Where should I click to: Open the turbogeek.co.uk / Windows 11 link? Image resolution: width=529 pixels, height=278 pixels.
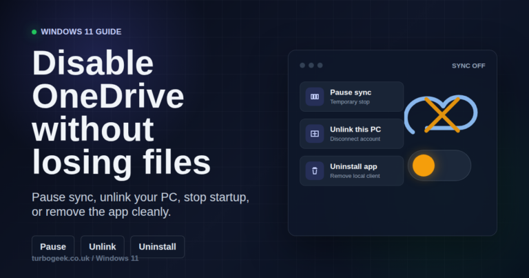point(85,259)
